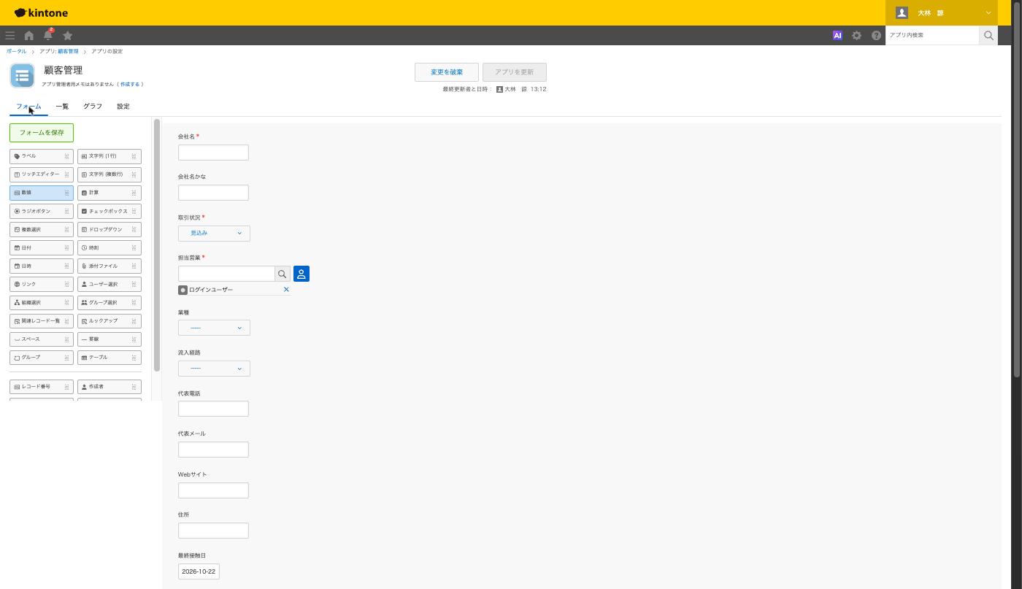The height and width of the screenshot is (589, 1022).
Task: Select the ドロップダウン field item
Action: pyautogui.click(x=109, y=229)
